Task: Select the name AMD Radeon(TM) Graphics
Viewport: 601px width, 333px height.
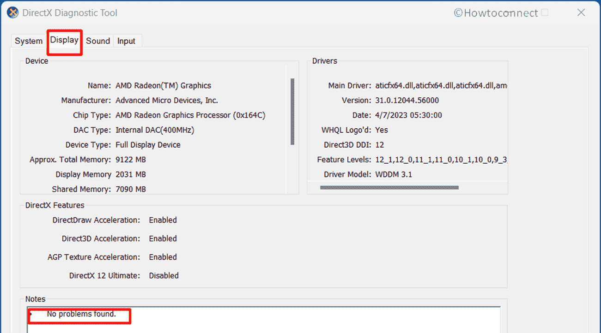Action: tap(163, 86)
